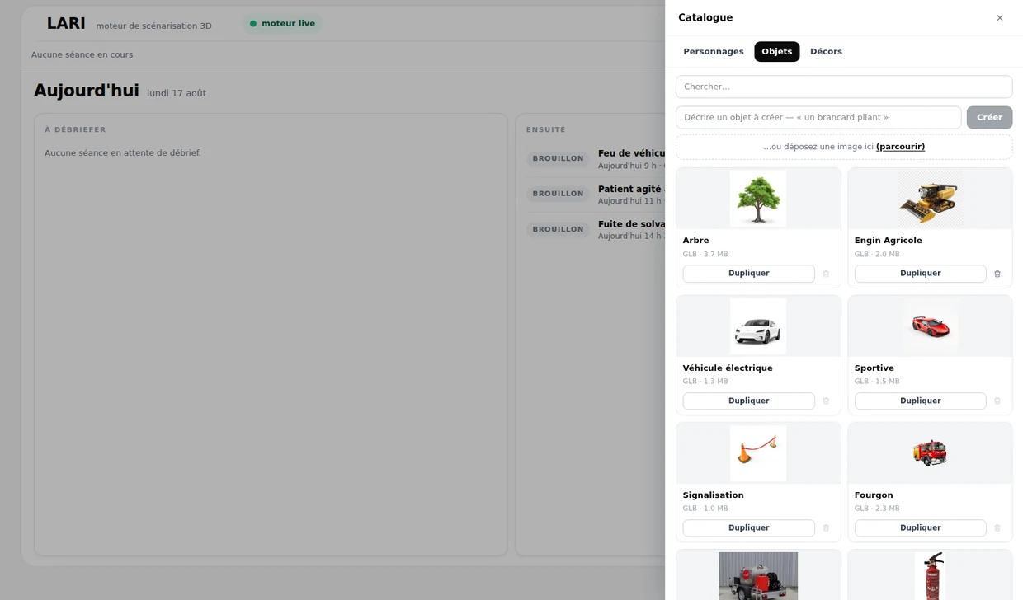Click the white electric car thumbnail
1023x600 pixels.
758,326
